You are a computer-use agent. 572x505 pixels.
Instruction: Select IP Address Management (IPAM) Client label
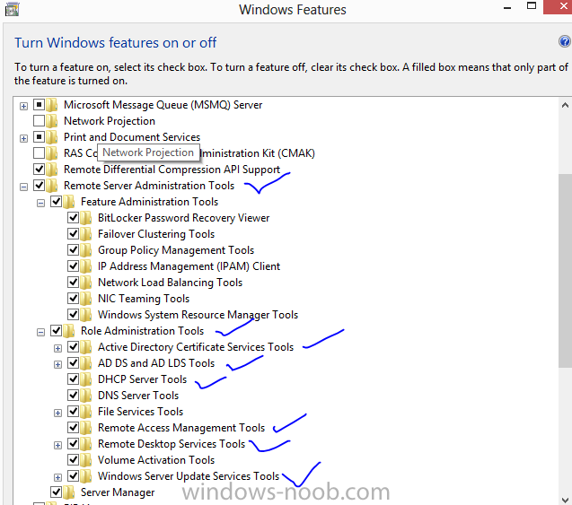click(x=189, y=266)
